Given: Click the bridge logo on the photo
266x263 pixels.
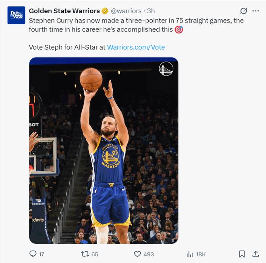Looking at the screenshot, I should [166, 69].
